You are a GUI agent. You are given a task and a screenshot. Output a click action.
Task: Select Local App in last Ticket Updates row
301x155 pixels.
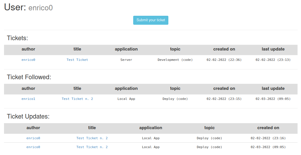(x=151, y=147)
